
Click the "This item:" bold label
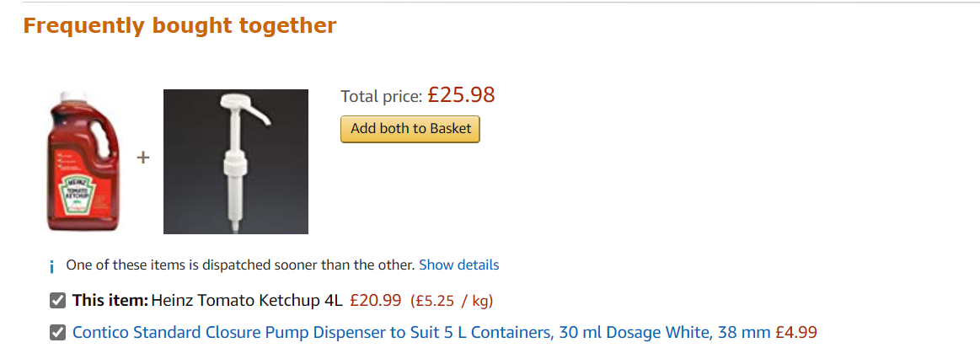[110, 300]
